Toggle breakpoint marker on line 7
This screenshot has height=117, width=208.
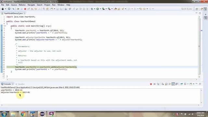pyautogui.click(x=2, y=31)
